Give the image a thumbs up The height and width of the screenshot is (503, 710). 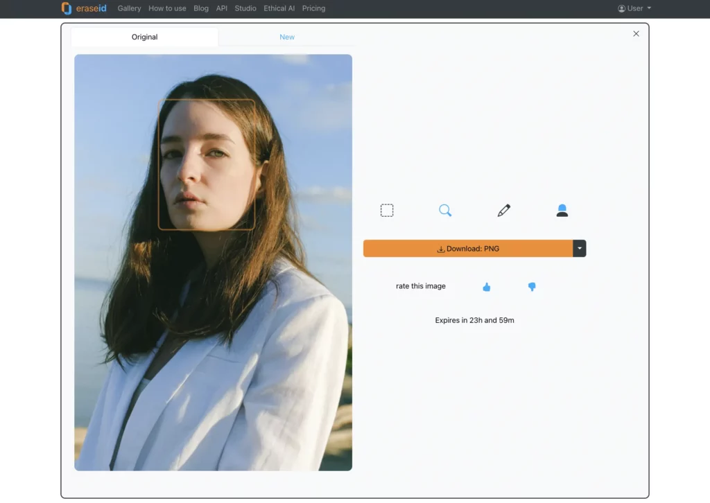[x=486, y=286]
